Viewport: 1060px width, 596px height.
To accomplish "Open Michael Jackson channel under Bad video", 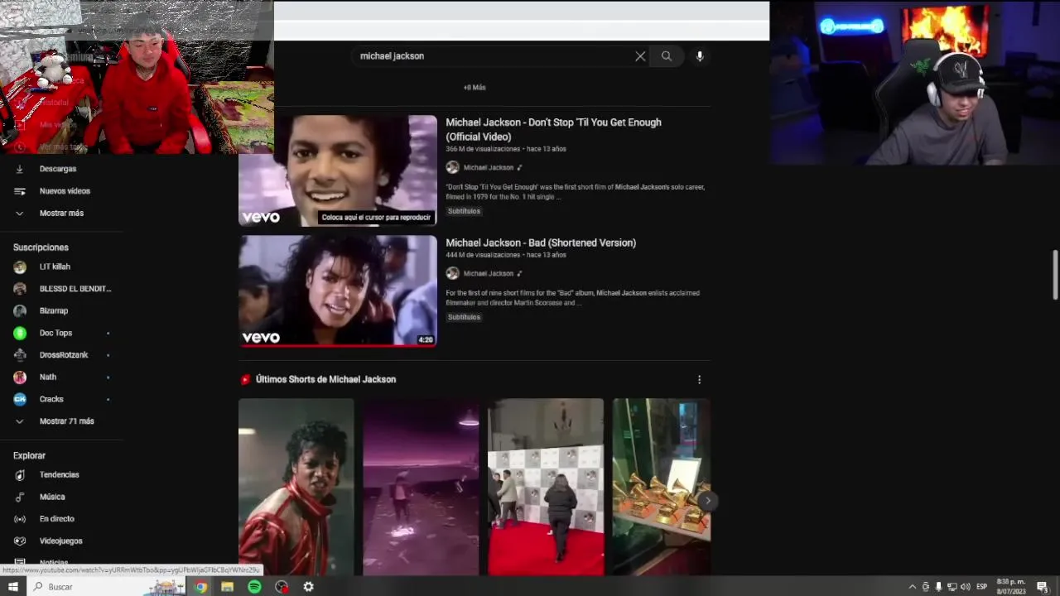I will click(x=489, y=273).
